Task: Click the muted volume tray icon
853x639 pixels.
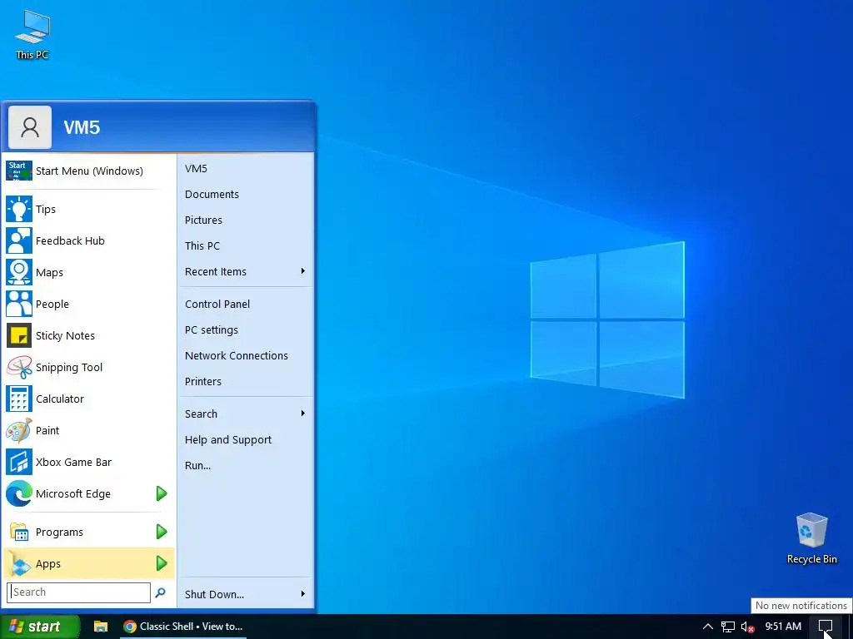Action: click(747, 627)
